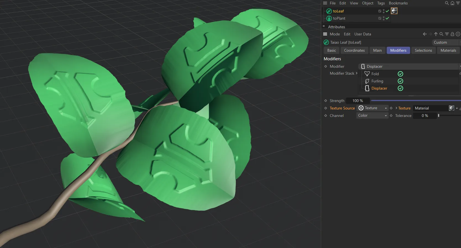
Task: Toggle the Furling modifier enabled checkmark
Action: point(400,81)
